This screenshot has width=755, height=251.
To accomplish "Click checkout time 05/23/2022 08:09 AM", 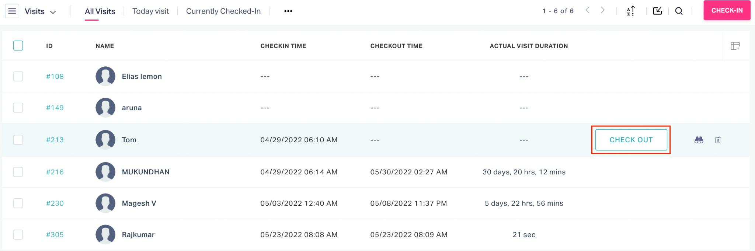I will 409,234.
